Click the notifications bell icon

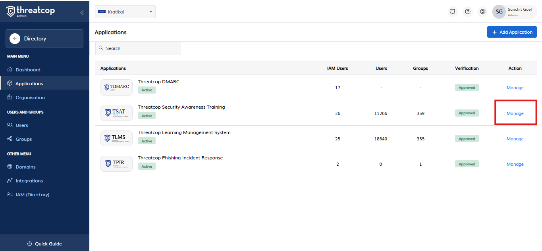point(453,11)
